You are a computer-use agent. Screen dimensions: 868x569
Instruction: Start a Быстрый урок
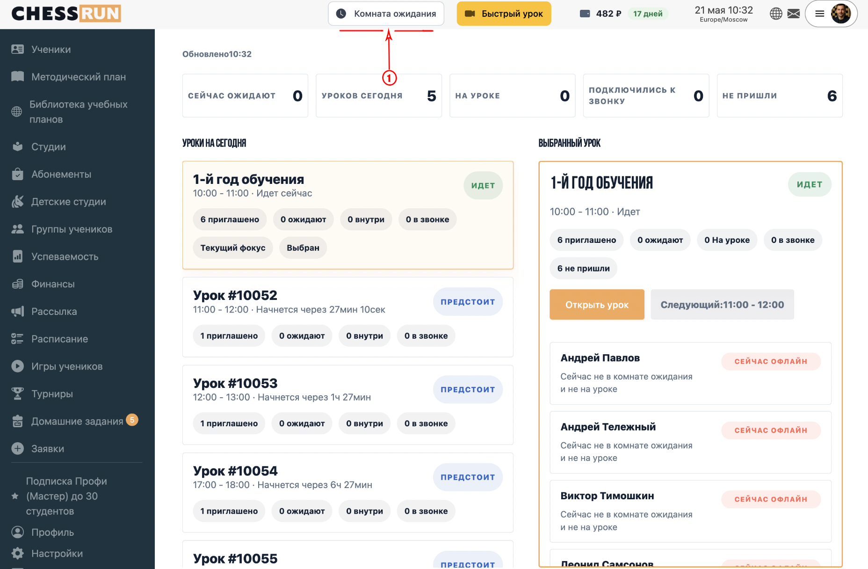[504, 14]
